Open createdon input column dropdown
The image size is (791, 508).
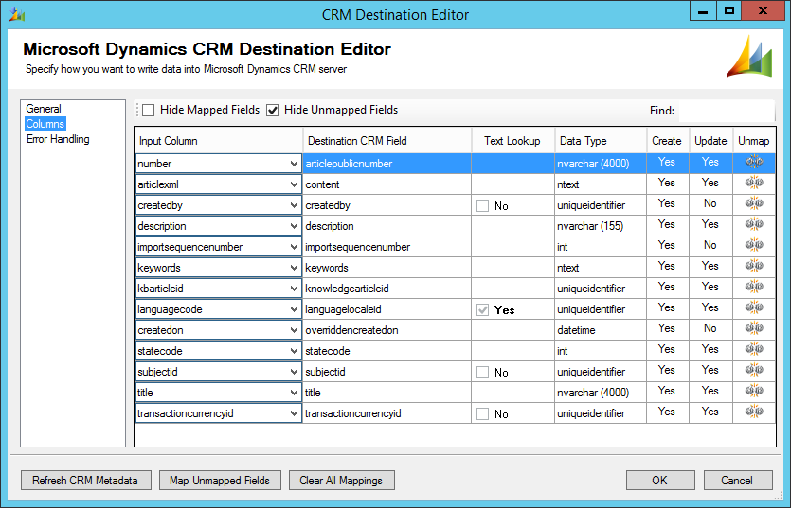(294, 330)
